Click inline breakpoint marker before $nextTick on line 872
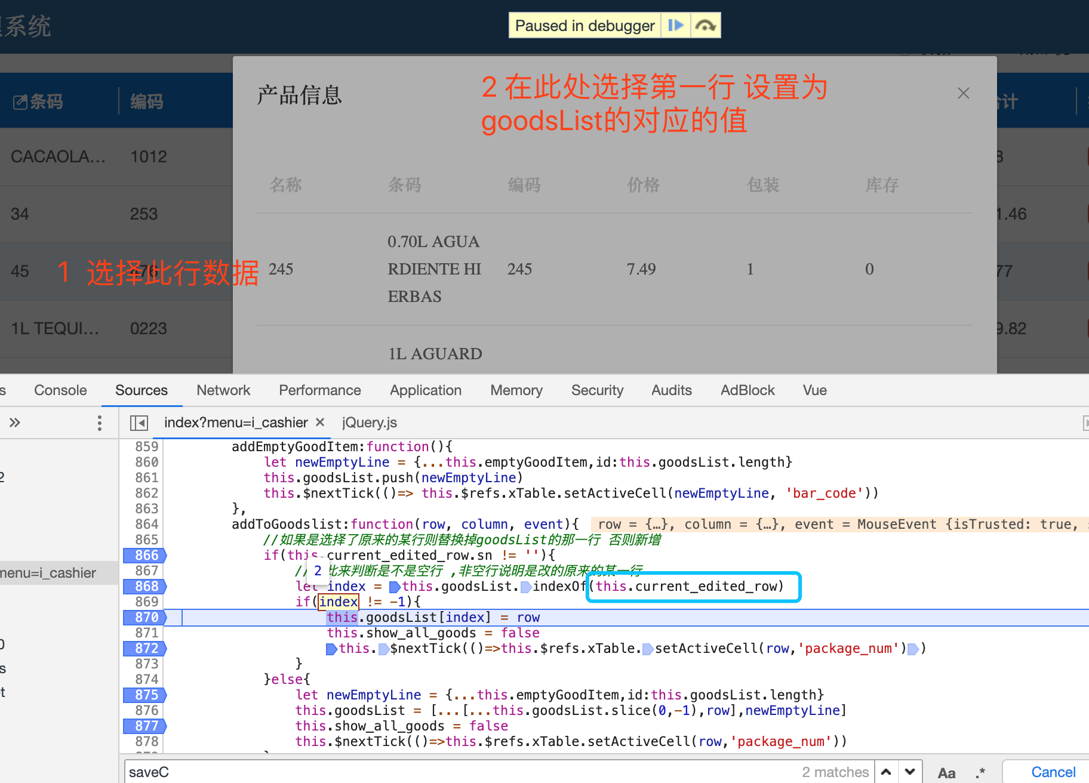 [x=384, y=649]
